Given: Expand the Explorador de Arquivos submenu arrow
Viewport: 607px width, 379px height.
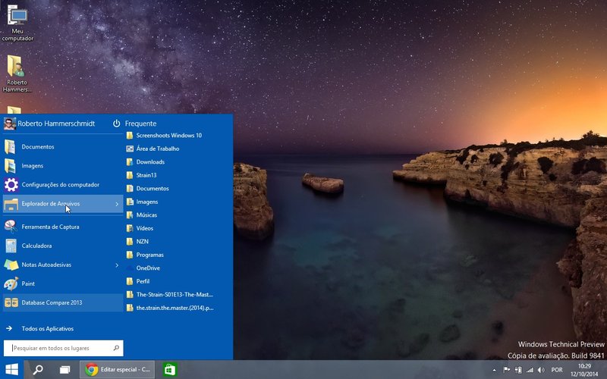Looking at the screenshot, I should [117, 204].
